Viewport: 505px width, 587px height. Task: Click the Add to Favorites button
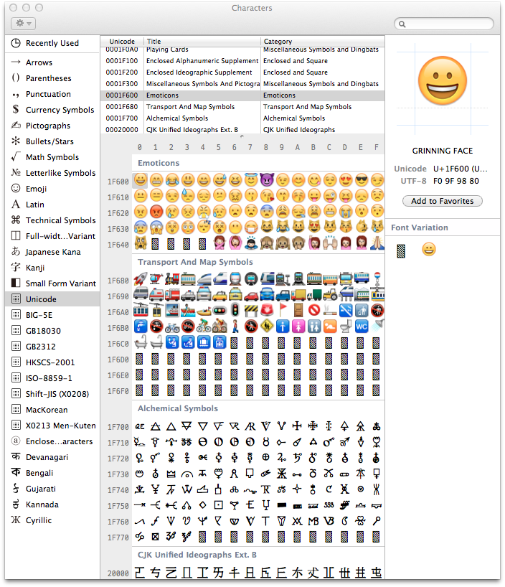(x=442, y=201)
